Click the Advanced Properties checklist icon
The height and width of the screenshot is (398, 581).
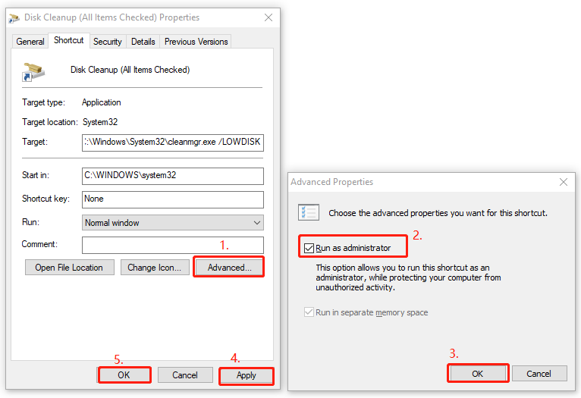click(308, 212)
